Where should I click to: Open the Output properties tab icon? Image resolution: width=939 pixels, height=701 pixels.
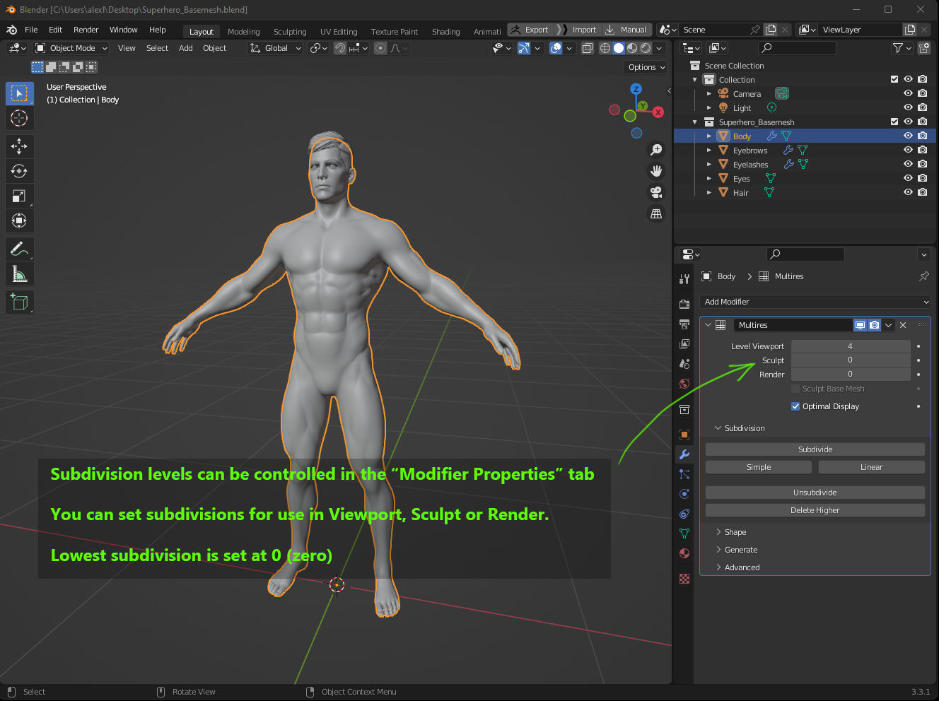(x=684, y=324)
